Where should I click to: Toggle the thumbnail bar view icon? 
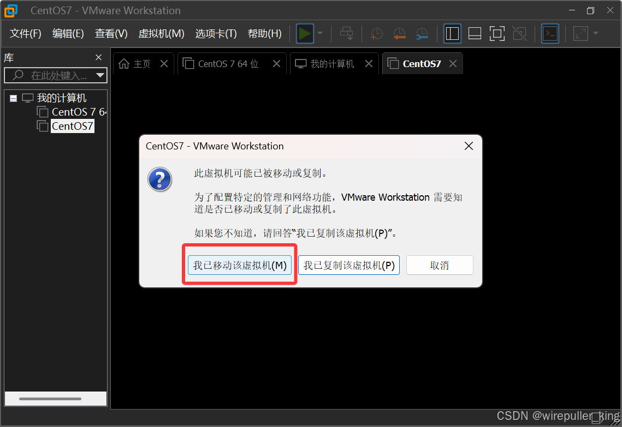point(475,34)
